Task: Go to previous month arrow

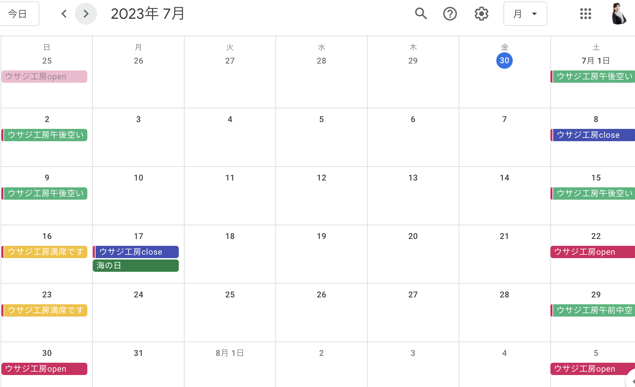Action: (64, 14)
